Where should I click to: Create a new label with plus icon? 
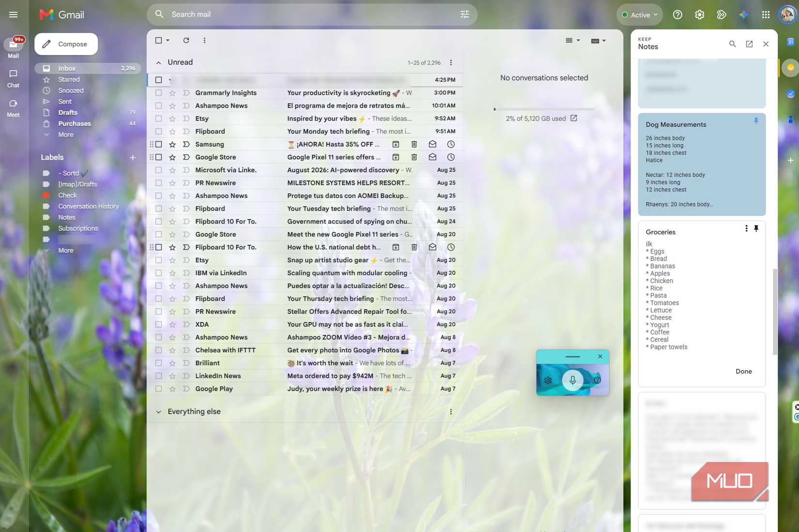(x=133, y=157)
